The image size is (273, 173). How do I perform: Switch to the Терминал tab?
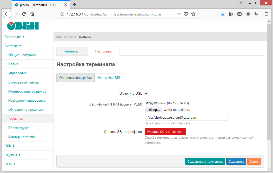[x=72, y=51]
